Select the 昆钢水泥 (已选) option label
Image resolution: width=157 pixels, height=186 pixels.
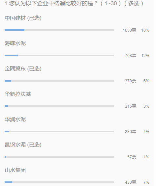(23, 145)
